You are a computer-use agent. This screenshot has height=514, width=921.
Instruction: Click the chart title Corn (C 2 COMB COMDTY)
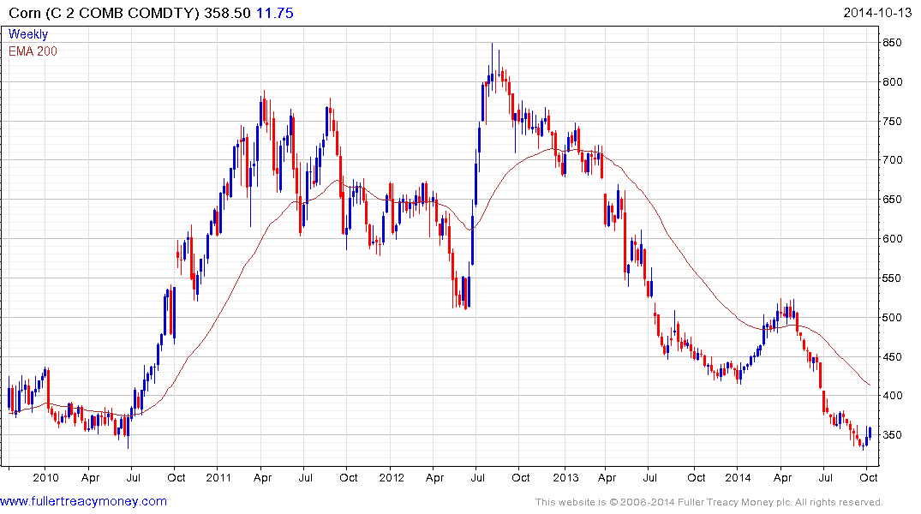coord(105,13)
